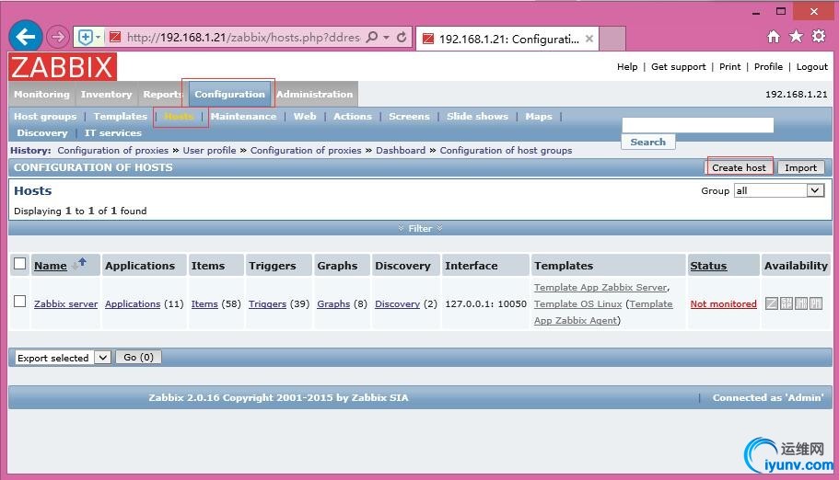Click the browser forward arrow button
839x480 pixels.
coord(57,37)
